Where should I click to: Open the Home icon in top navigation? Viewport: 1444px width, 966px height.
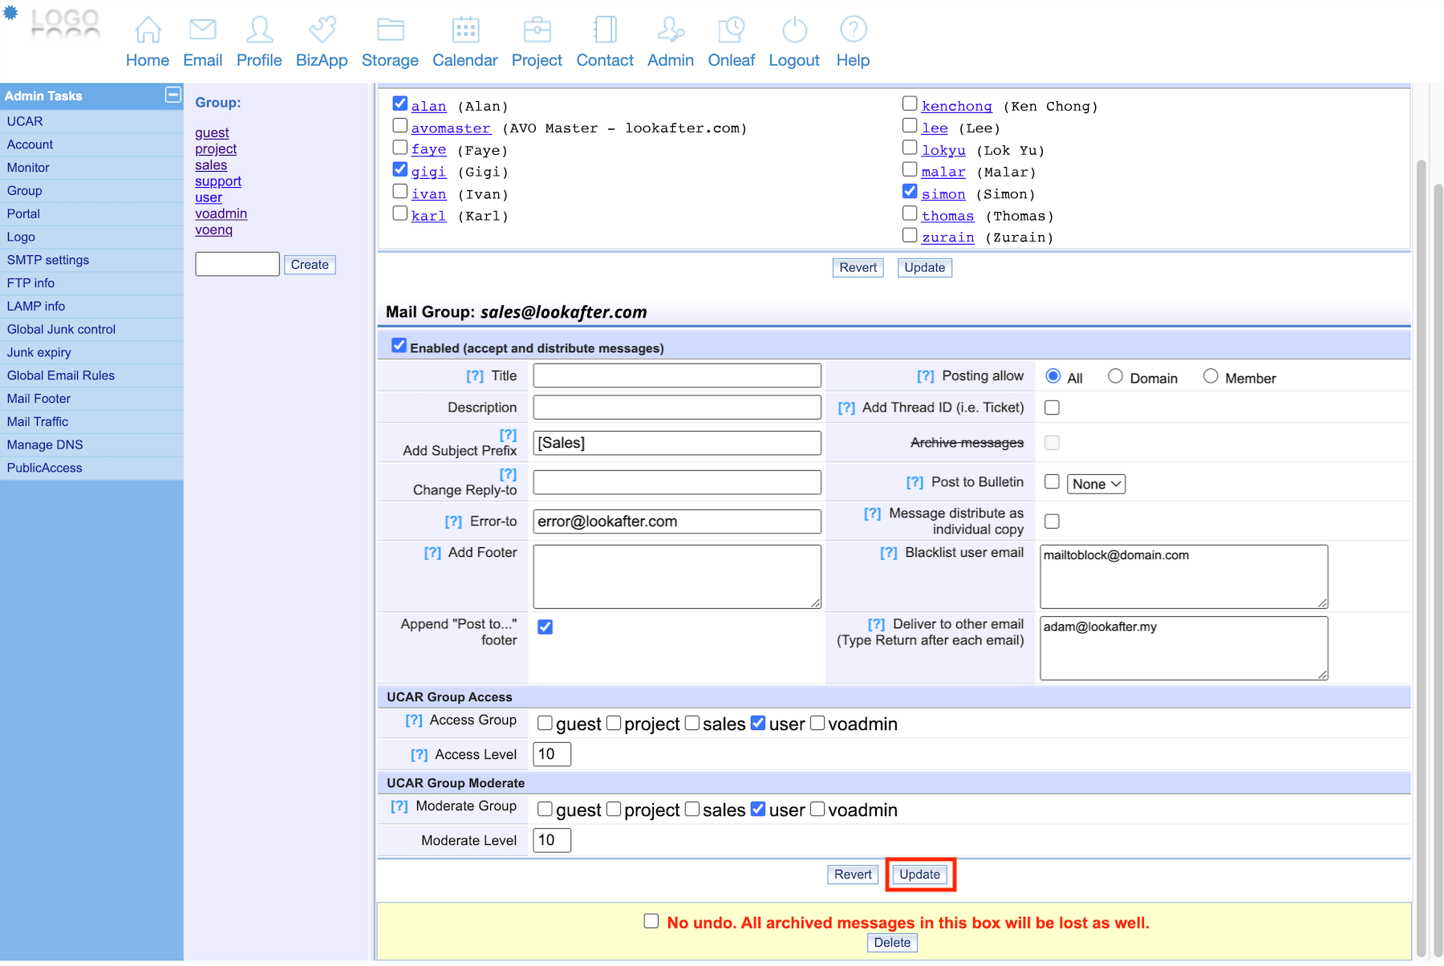tap(148, 30)
